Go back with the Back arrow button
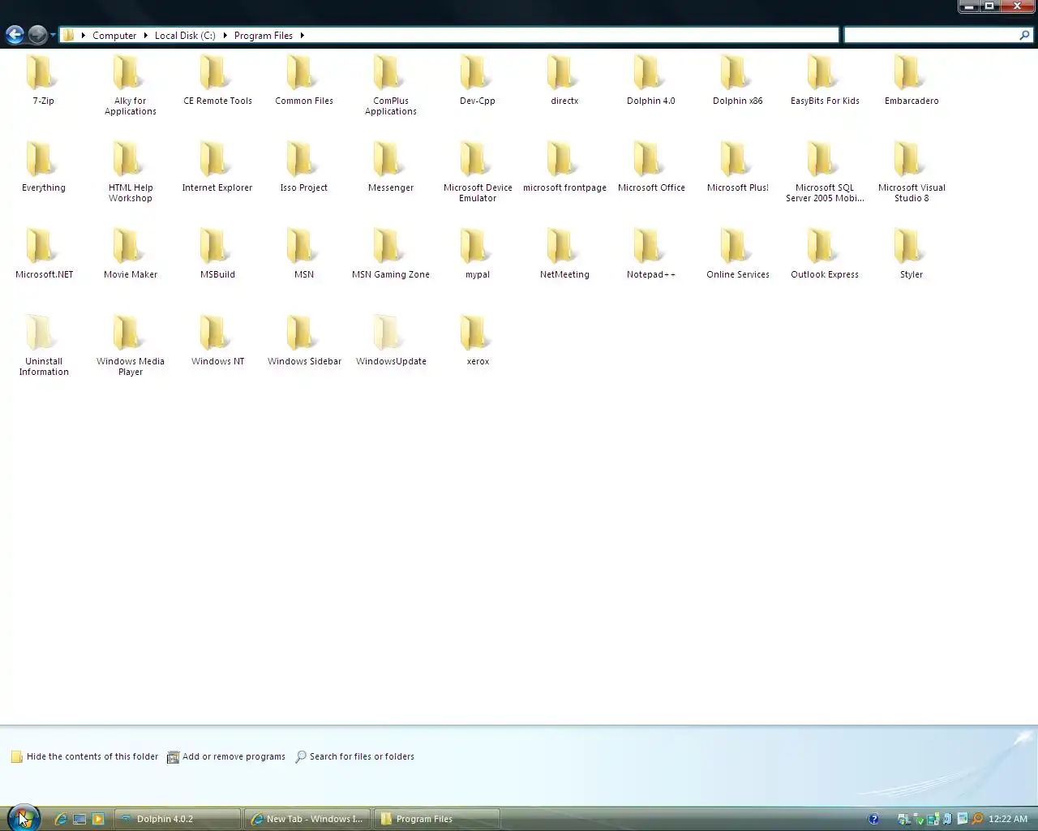 pyautogui.click(x=15, y=35)
